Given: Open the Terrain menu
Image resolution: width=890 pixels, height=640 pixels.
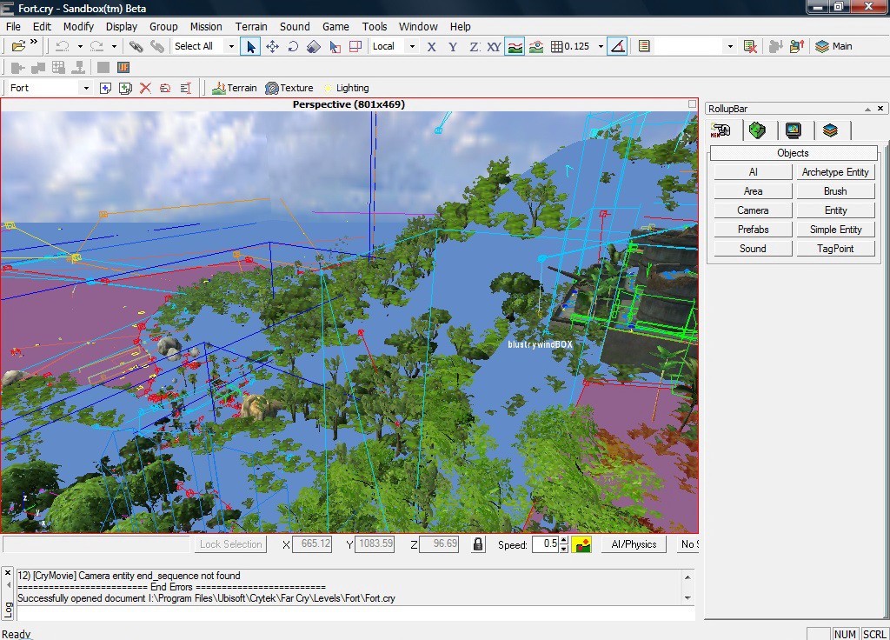Looking at the screenshot, I should pos(251,26).
